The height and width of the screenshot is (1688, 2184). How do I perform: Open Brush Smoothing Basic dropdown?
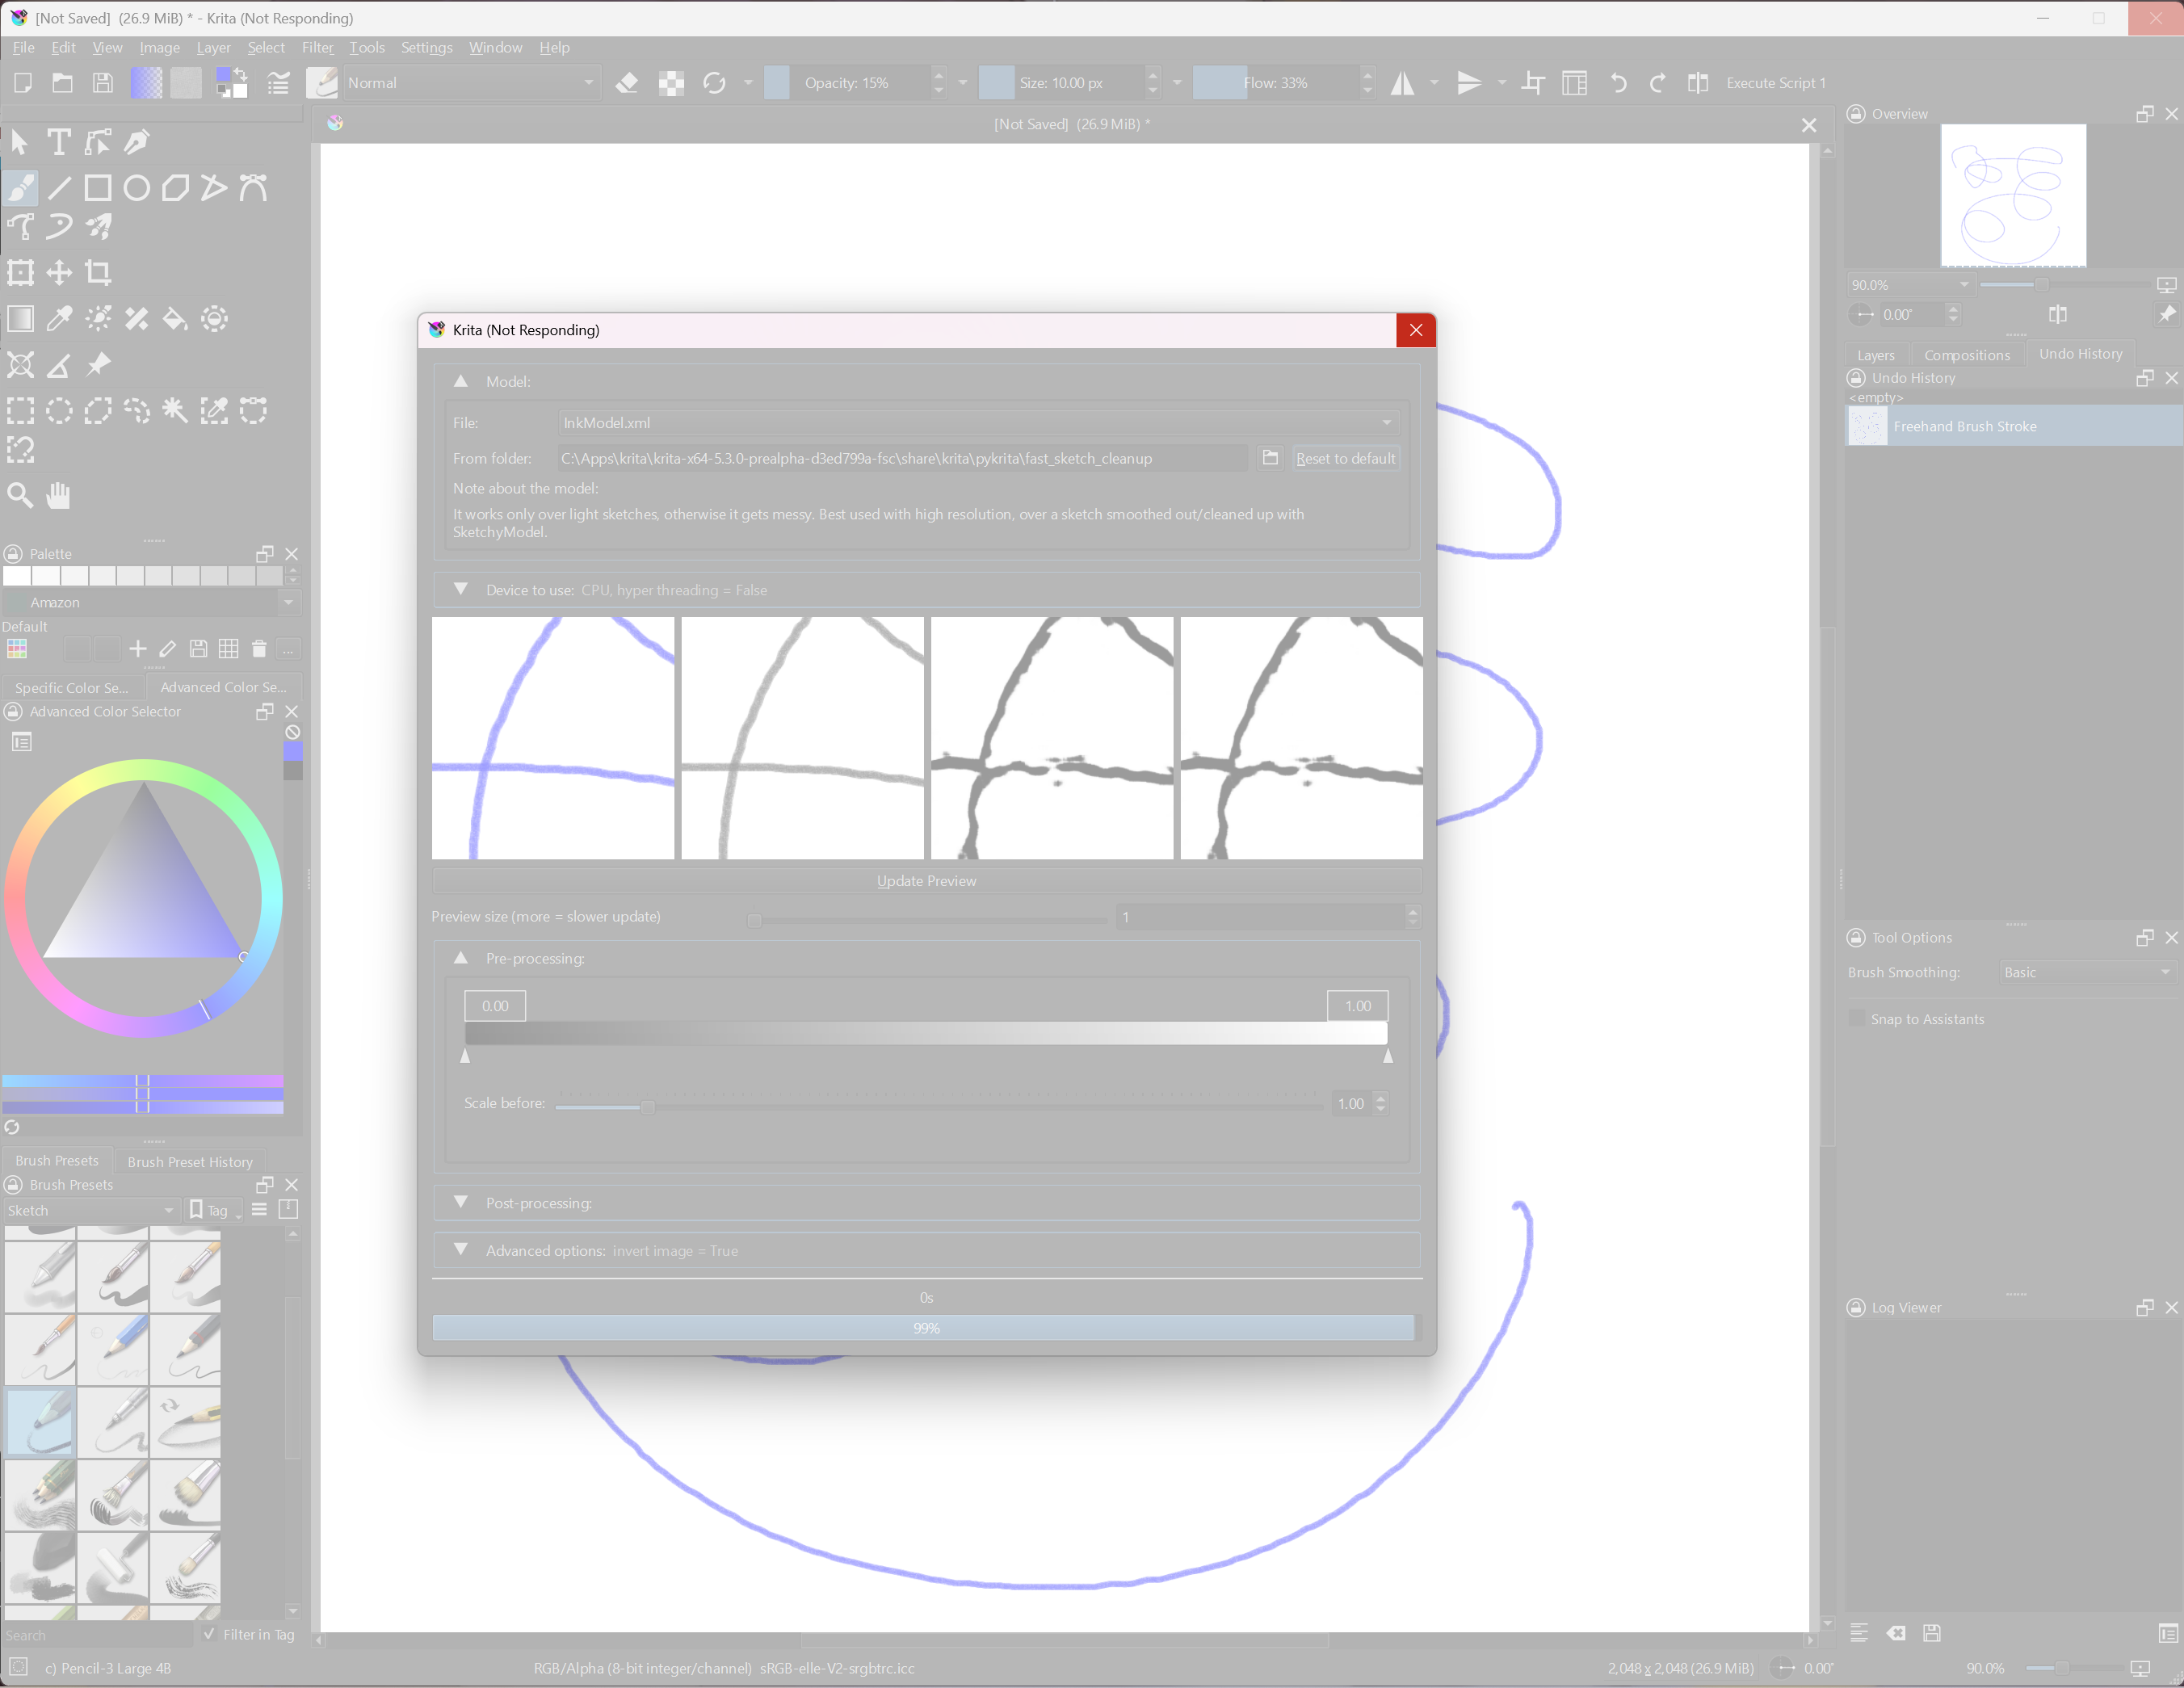[x=2086, y=972]
